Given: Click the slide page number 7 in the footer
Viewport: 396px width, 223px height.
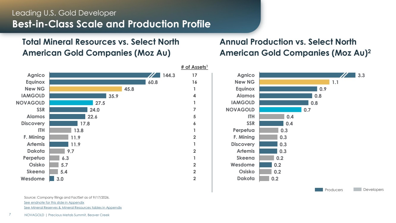Looking at the screenshot, I should click(10, 215).
